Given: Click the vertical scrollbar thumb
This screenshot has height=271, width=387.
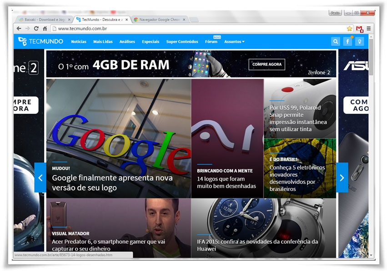Looking at the screenshot, I should click(371, 57).
